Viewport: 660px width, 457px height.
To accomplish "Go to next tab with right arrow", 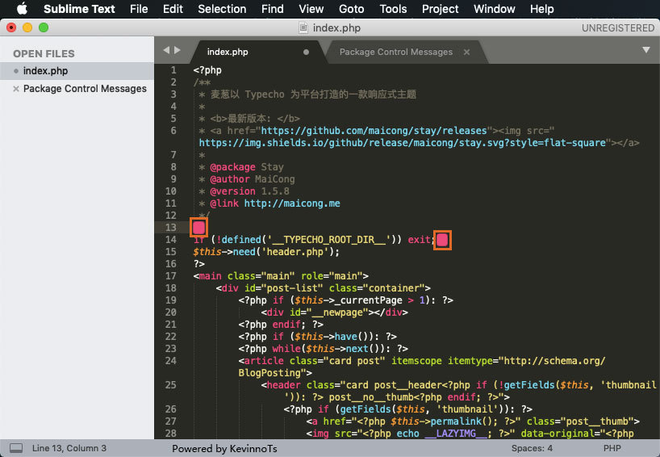I will [x=178, y=50].
